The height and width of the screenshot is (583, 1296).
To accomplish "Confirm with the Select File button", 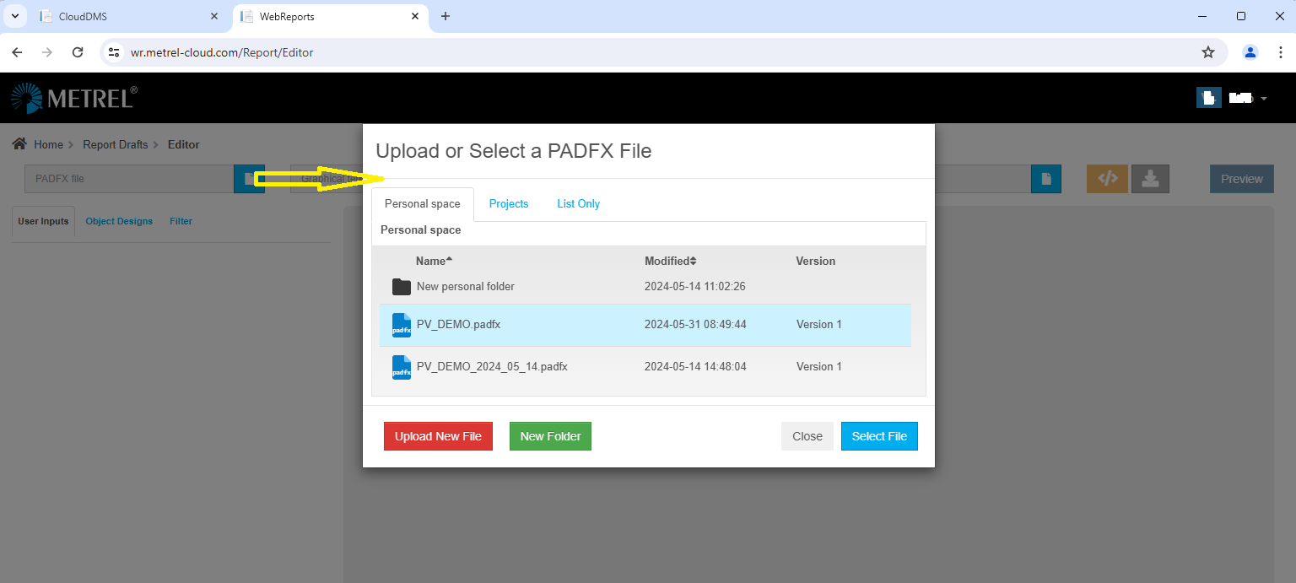I will pyautogui.click(x=879, y=436).
